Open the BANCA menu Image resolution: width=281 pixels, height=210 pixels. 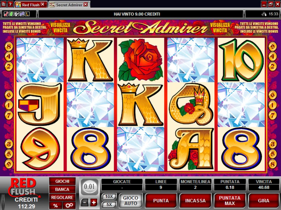pos(62,189)
